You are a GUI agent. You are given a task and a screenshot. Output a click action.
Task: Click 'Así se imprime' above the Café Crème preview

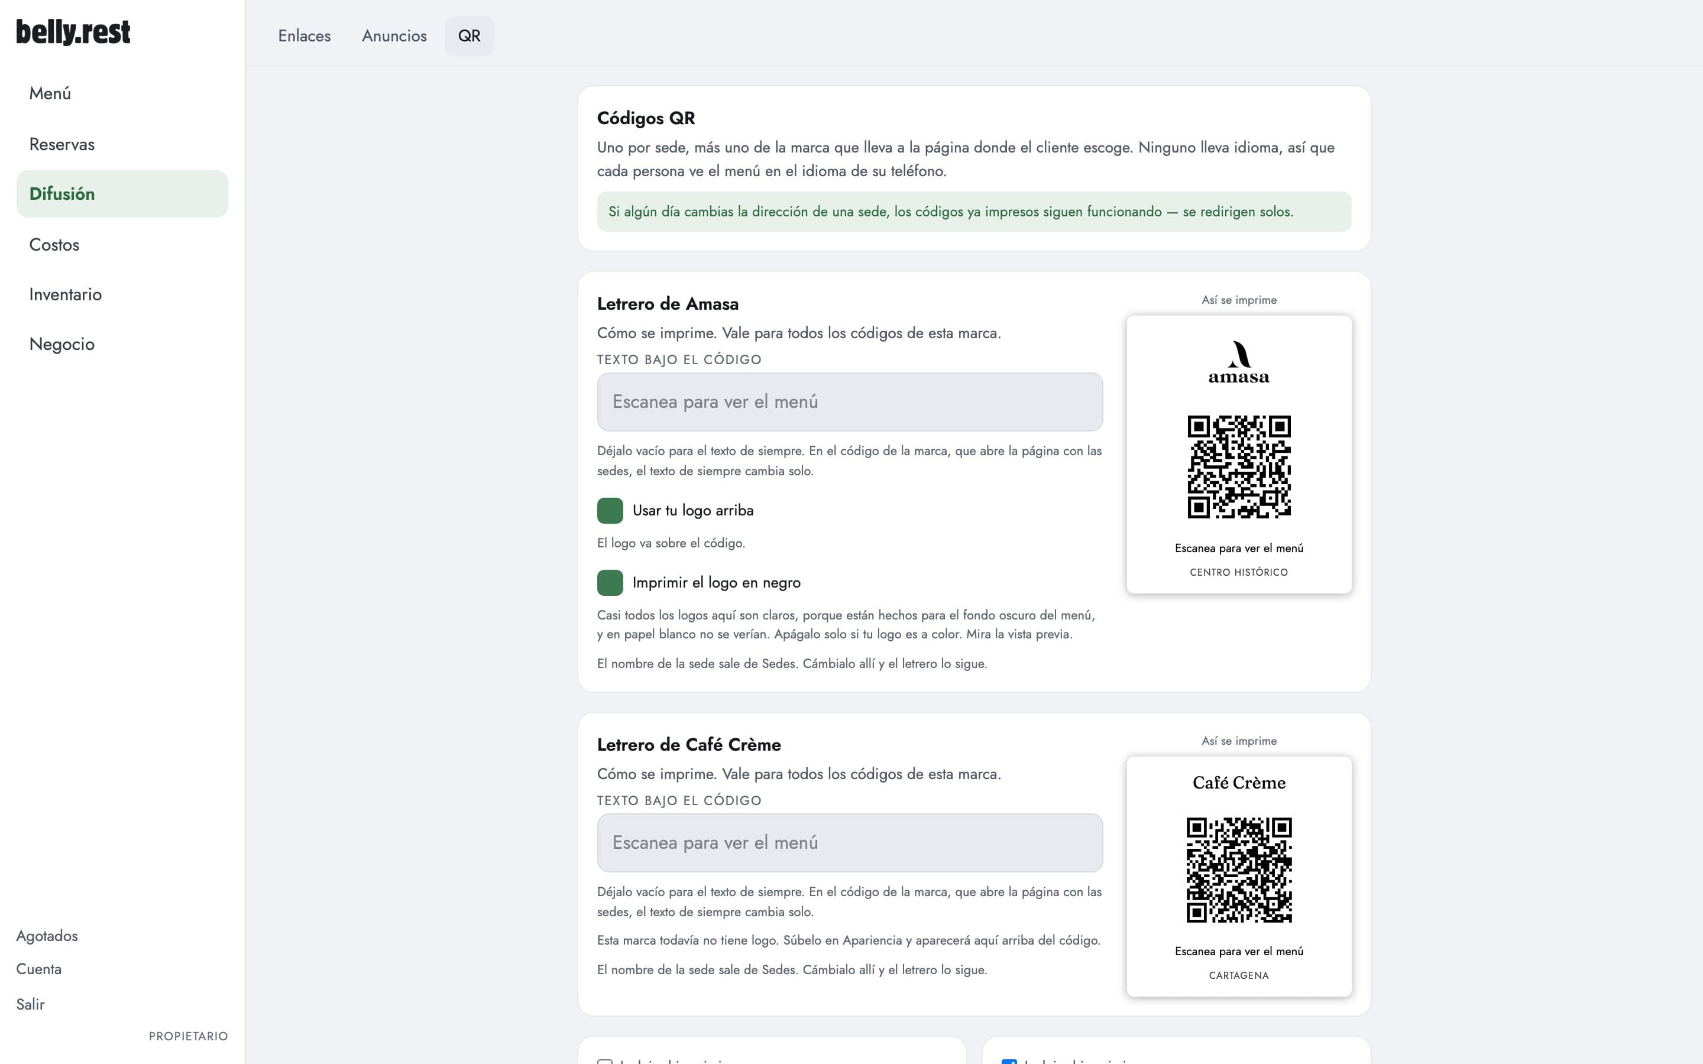[1239, 741]
